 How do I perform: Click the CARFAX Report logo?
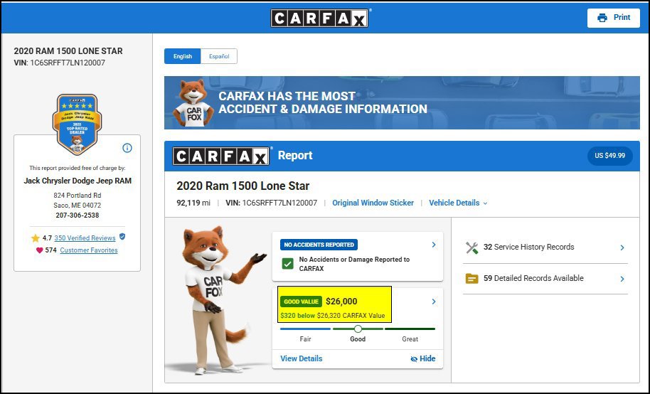[x=221, y=156]
